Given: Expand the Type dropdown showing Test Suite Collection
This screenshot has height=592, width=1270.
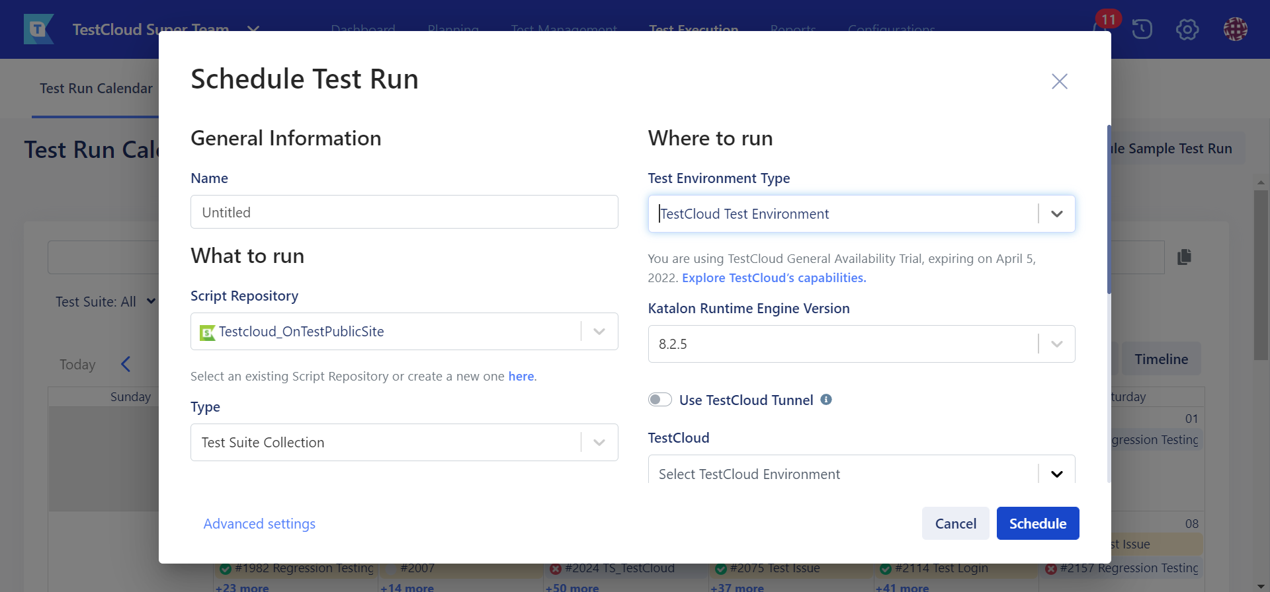Looking at the screenshot, I should click(404, 442).
